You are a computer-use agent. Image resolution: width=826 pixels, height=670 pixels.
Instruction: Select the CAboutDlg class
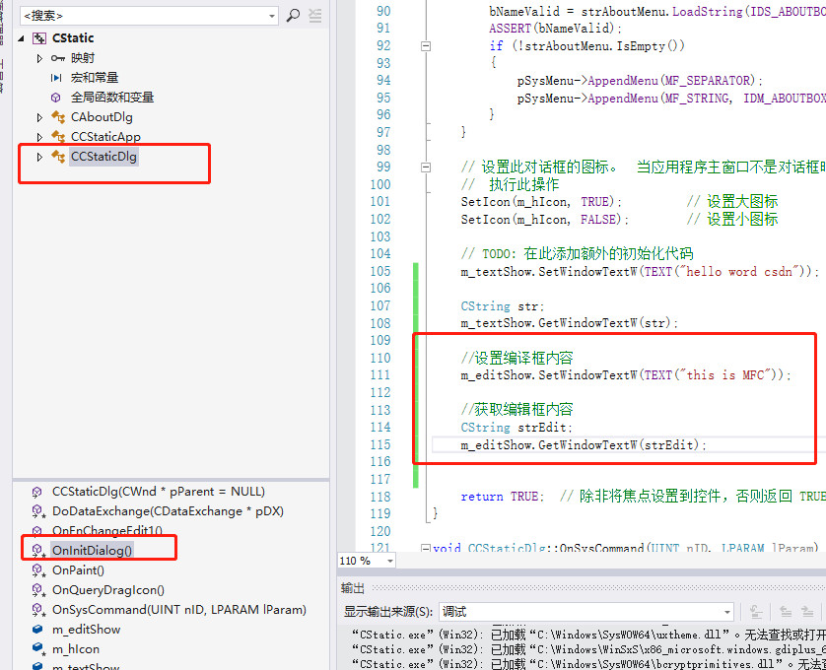click(x=102, y=117)
